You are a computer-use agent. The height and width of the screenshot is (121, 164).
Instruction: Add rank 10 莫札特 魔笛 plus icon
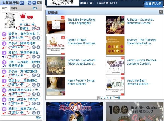pos(38,113)
